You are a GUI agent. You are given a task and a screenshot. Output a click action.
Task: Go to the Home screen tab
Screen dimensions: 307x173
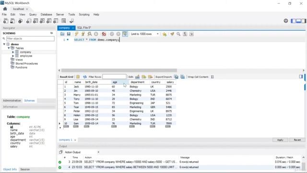(x=5, y=9)
